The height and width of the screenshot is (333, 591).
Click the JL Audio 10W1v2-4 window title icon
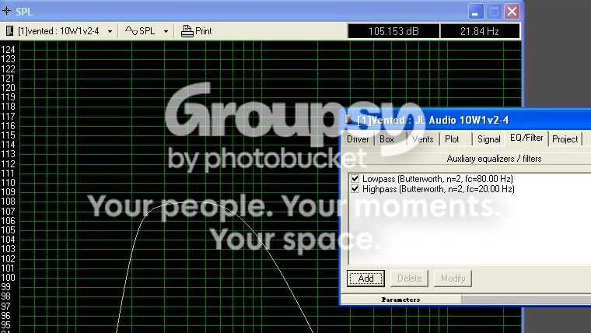click(x=348, y=119)
